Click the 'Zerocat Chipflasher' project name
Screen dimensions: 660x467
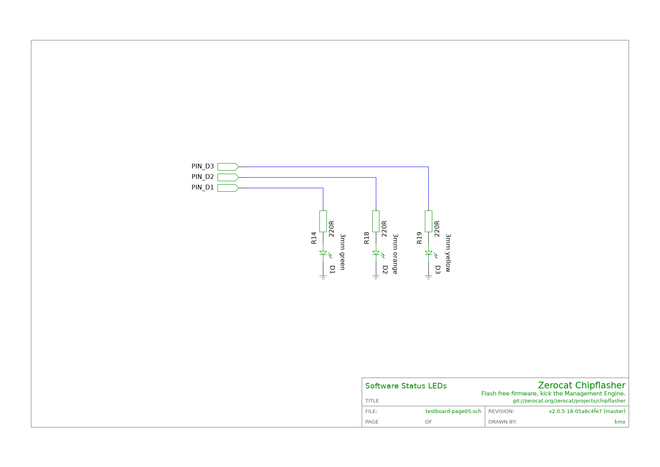[x=582, y=385]
